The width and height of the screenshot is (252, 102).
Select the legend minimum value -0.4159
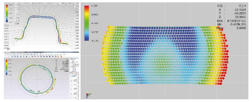tap(95, 41)
